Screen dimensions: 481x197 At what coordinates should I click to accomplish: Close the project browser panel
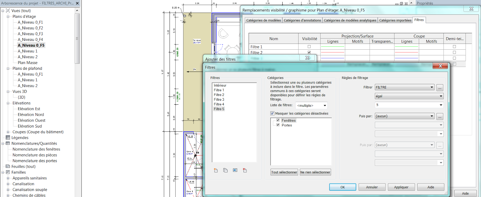(x=77, y=3)
